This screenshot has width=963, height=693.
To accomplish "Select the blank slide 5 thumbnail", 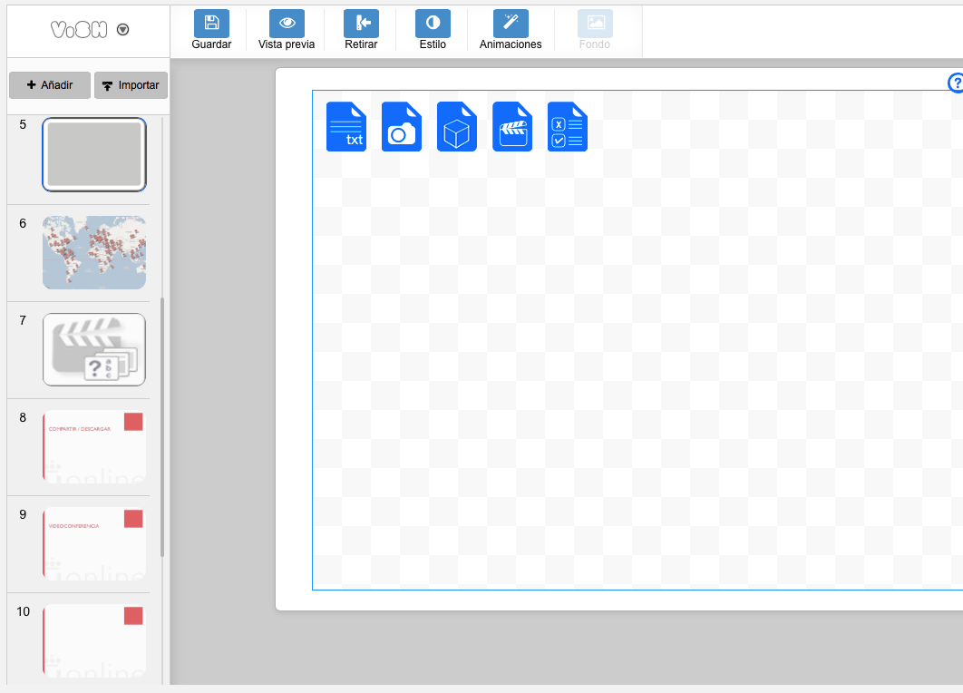I will click(x=94, y=155).
